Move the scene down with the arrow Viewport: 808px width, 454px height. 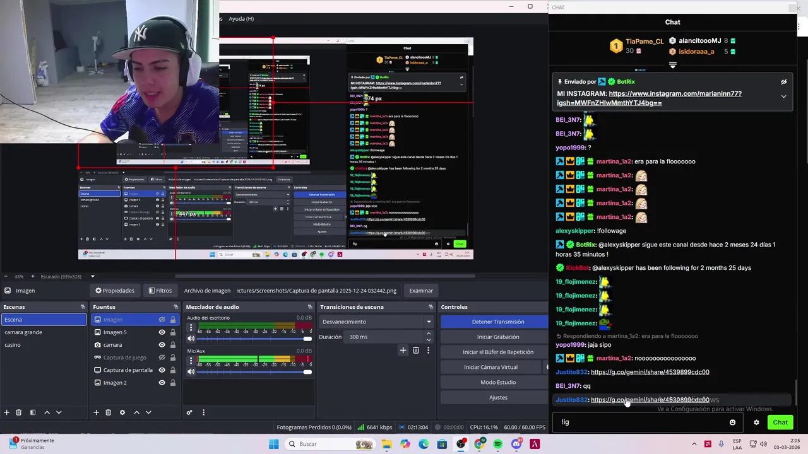[x=59, y=412]
